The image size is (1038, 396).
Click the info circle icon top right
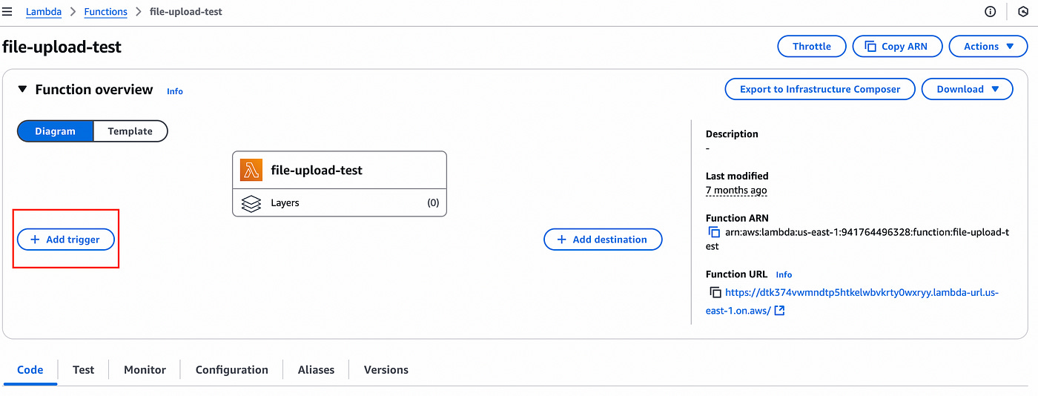click(x=990, y=11)
